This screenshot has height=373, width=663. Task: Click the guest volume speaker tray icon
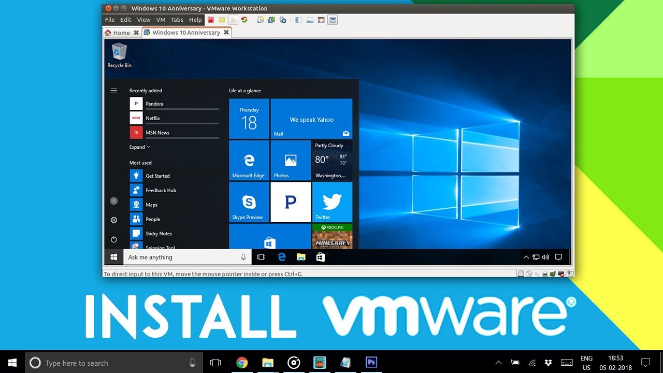[545, 257]
